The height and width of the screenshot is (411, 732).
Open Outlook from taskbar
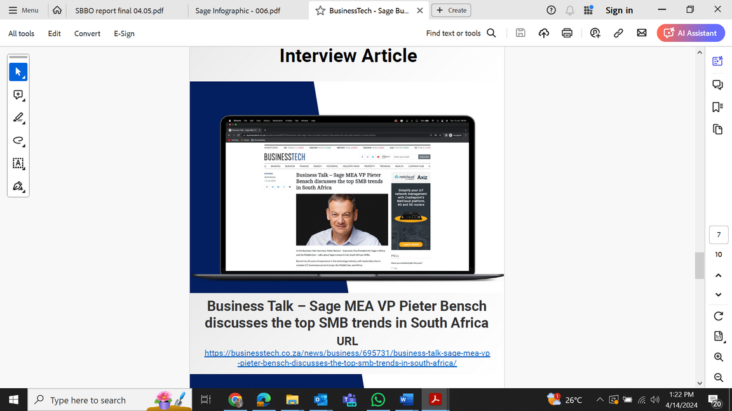pos(321,400)
